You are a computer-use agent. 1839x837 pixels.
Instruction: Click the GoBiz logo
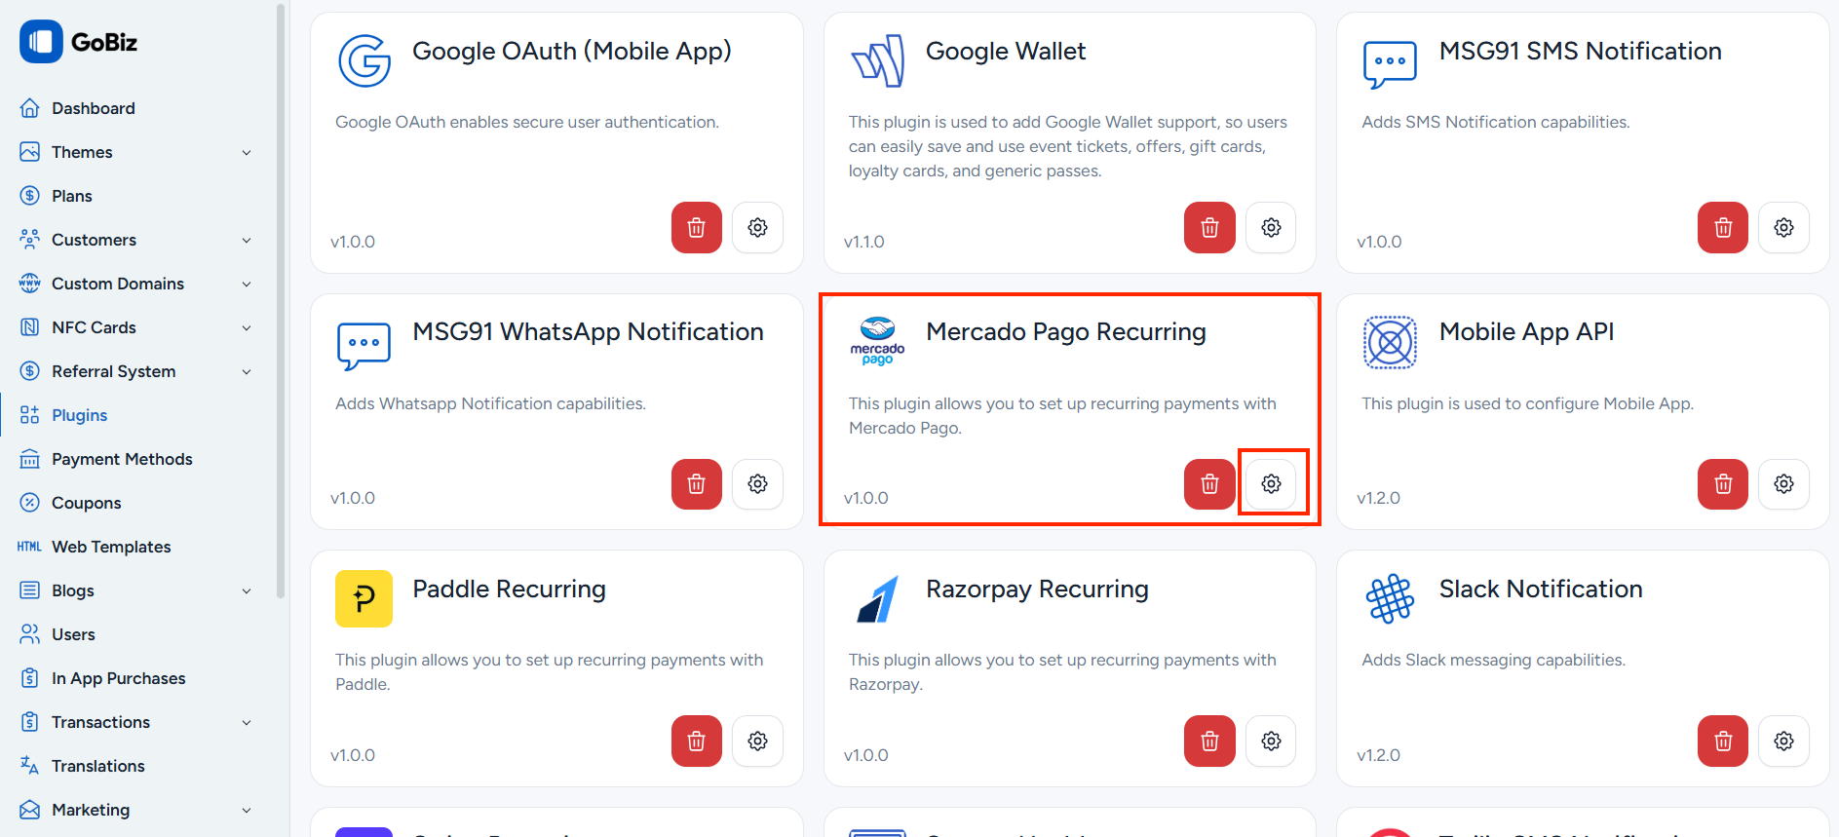[79, 42]
